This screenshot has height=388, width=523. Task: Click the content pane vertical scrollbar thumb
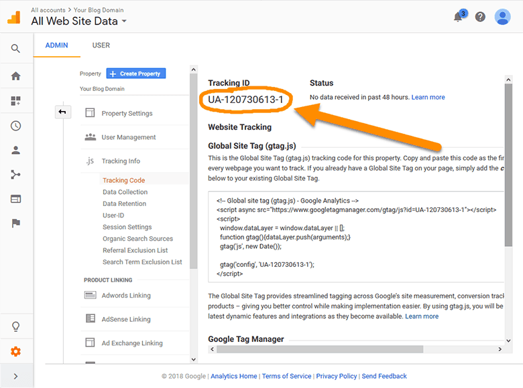click(508, 165)
